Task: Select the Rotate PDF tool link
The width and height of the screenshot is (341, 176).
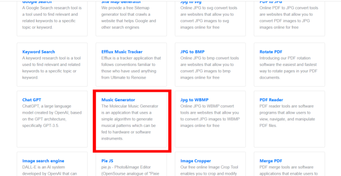Action: (x=271, y=52)
